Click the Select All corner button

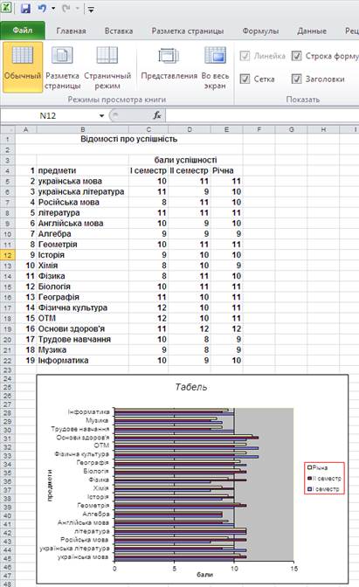coord(8,129)
